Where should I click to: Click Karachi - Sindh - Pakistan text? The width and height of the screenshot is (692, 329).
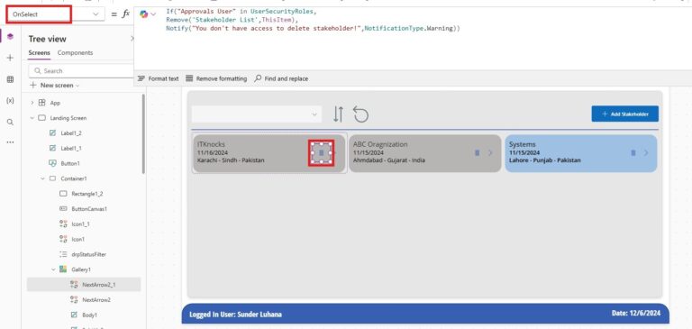(x=231, y=160)
